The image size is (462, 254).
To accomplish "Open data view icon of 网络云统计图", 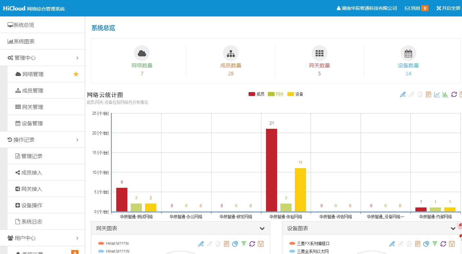I will tap(428, 94).
